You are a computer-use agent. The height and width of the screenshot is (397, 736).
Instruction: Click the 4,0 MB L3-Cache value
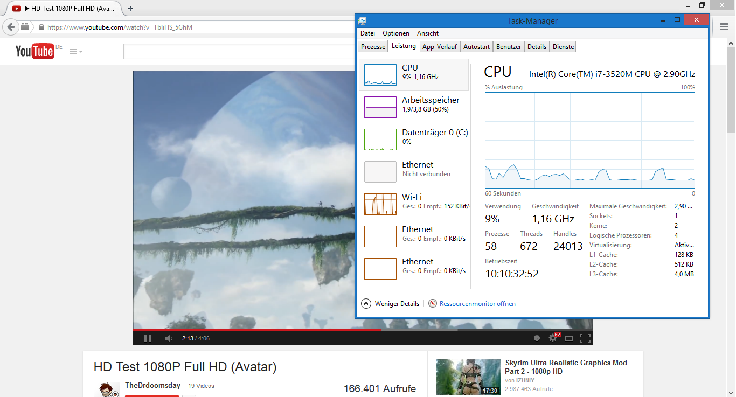[684, 274]
